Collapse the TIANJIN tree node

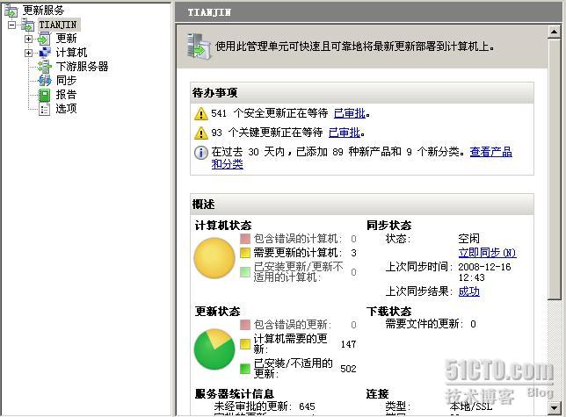pyautogui.click(x=12, y=25)
